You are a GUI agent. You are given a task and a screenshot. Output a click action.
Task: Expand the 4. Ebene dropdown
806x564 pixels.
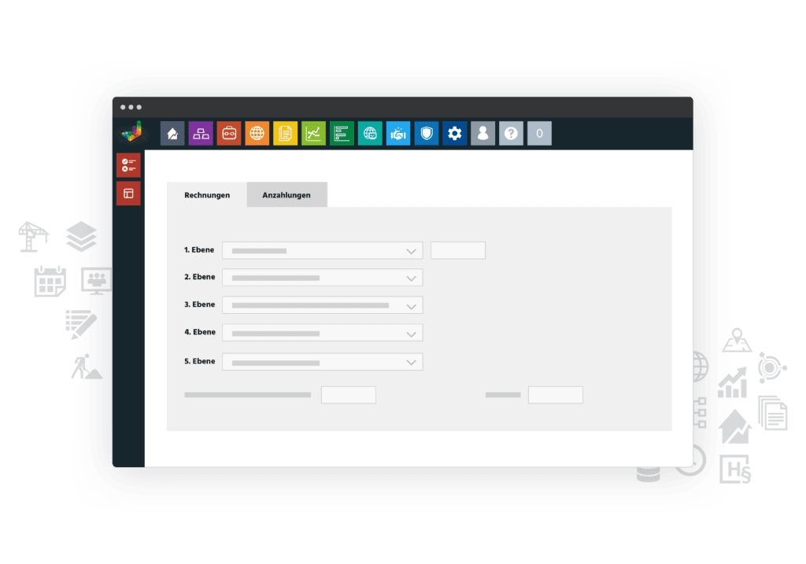coord(322,334)
